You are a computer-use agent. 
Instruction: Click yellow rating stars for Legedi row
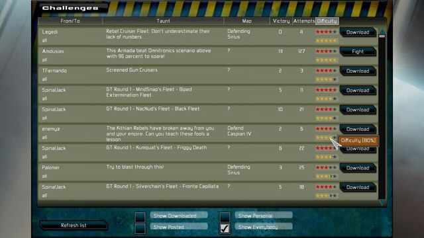click(x=326, y=41)
